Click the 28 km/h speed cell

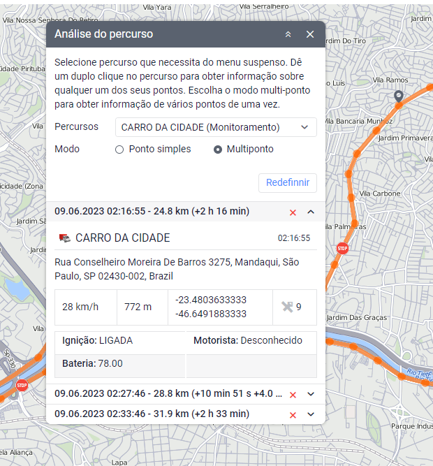86,307
